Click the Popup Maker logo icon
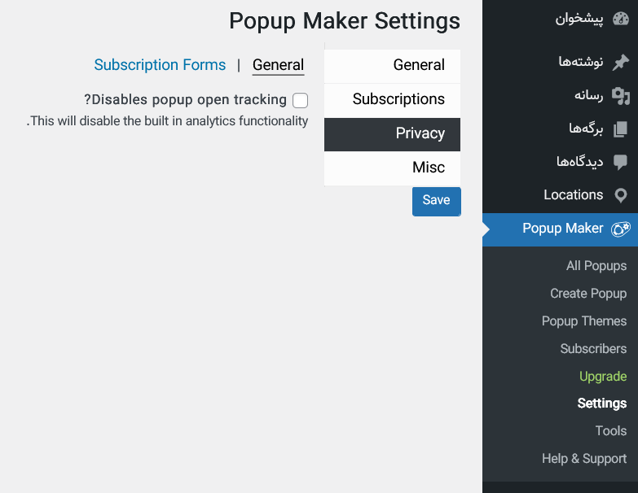The width and height of the screenshot is (638, 493). coord(621,229)
